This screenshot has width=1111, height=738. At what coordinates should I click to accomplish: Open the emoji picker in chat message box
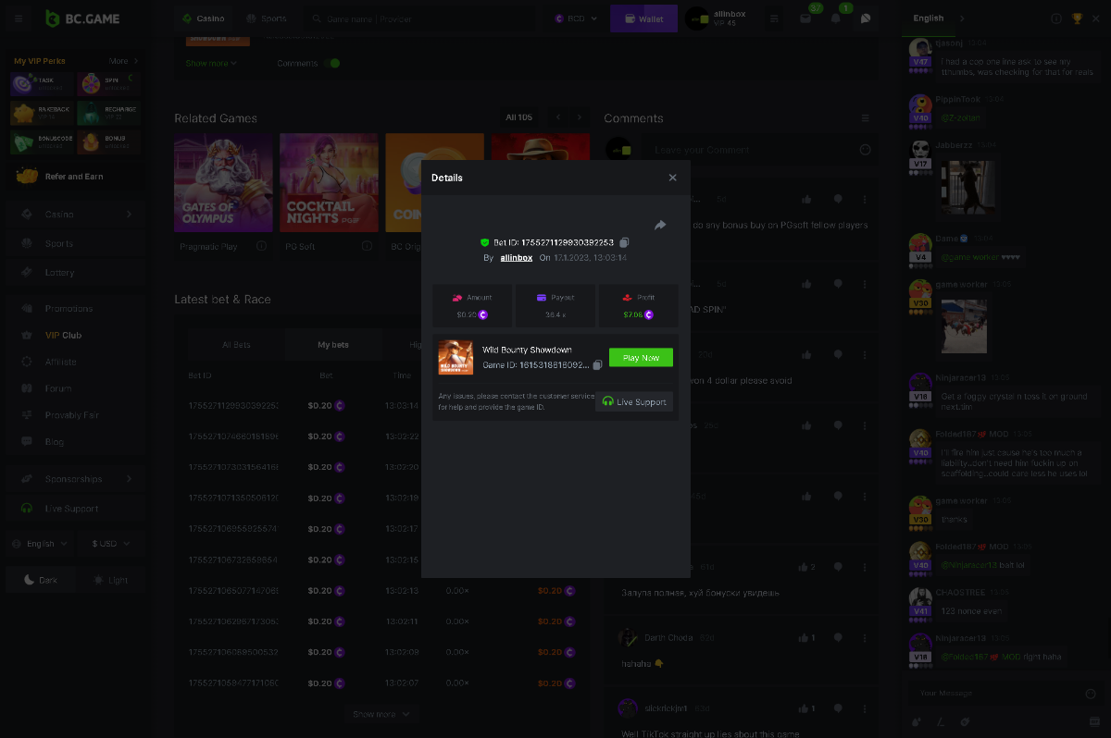coord(1090,694)
